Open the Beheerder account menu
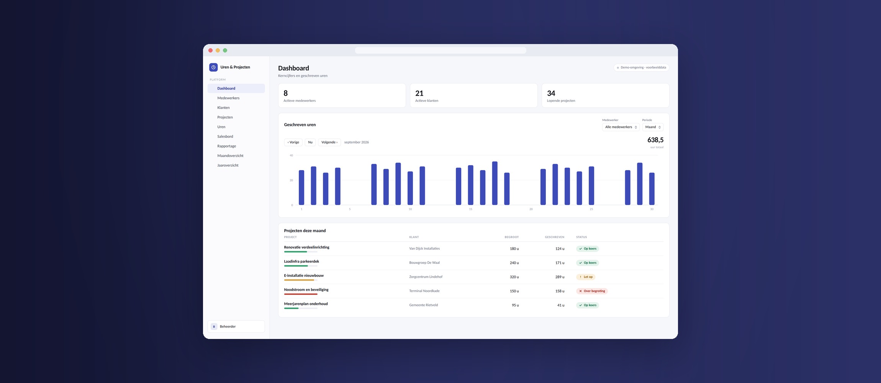 pyautogui.click(x=236, y=327)
